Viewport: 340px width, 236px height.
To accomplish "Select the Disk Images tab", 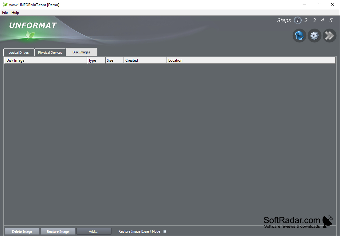I will 81,52.
